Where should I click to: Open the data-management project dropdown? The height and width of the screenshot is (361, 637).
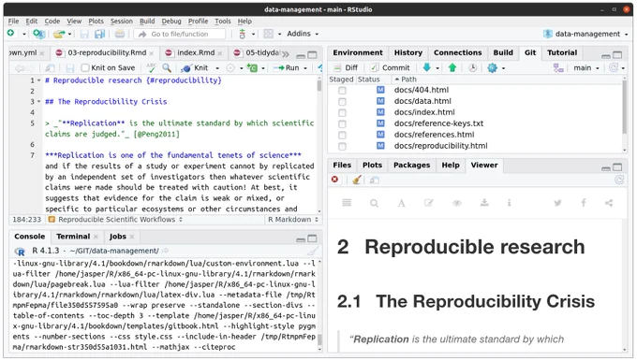point(586,34)
